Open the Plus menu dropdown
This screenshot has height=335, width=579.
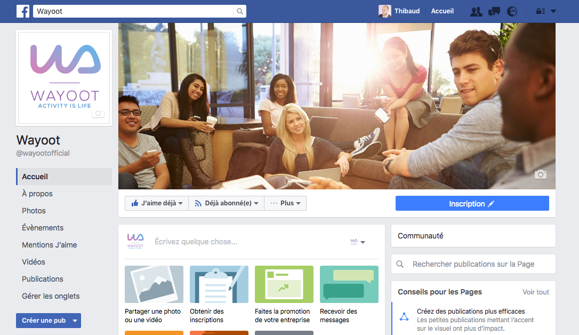coord(285,203)
